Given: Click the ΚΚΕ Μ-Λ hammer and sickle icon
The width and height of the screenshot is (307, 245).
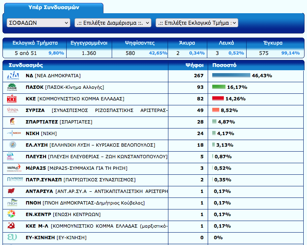Looking at the screenshot, I should point(13,226).
